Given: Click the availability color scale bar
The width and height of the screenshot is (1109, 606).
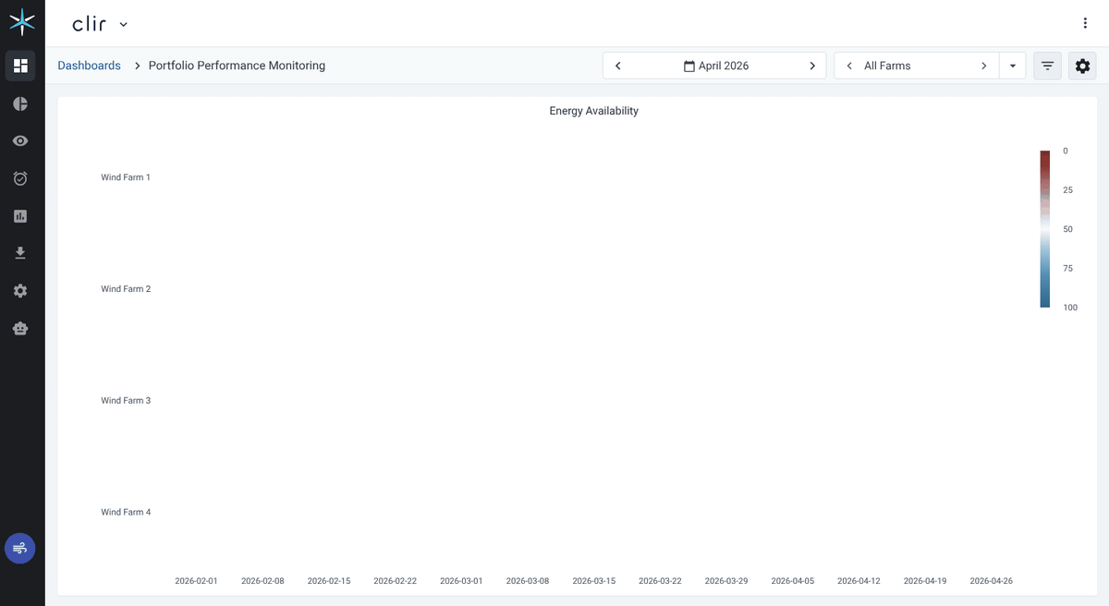Looking at the screenshot, I should pos(1045,228).
